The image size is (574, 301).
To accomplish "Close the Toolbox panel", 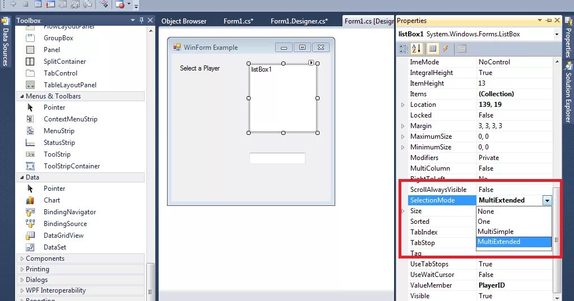I will 150,21.
